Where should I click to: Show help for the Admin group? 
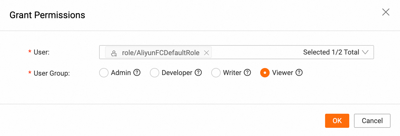pos(137,72)
